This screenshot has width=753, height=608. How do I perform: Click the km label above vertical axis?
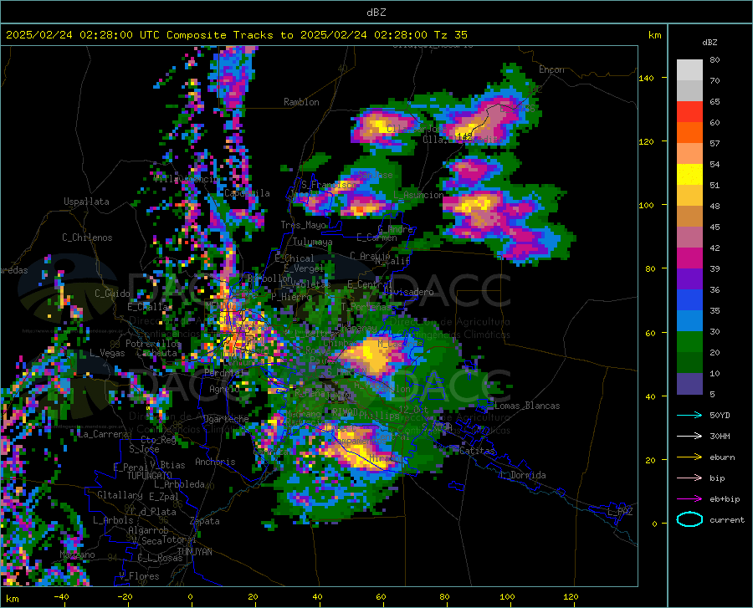(x=654, y=35)
